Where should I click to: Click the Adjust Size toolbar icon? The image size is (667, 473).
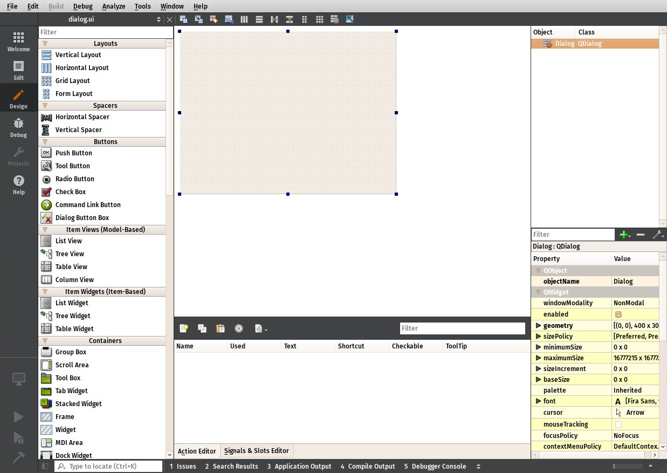point(350,19)
